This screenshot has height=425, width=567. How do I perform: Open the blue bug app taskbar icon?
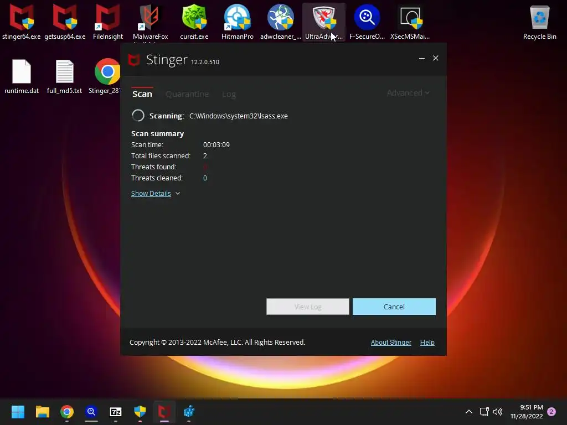[x=189, y=412]
